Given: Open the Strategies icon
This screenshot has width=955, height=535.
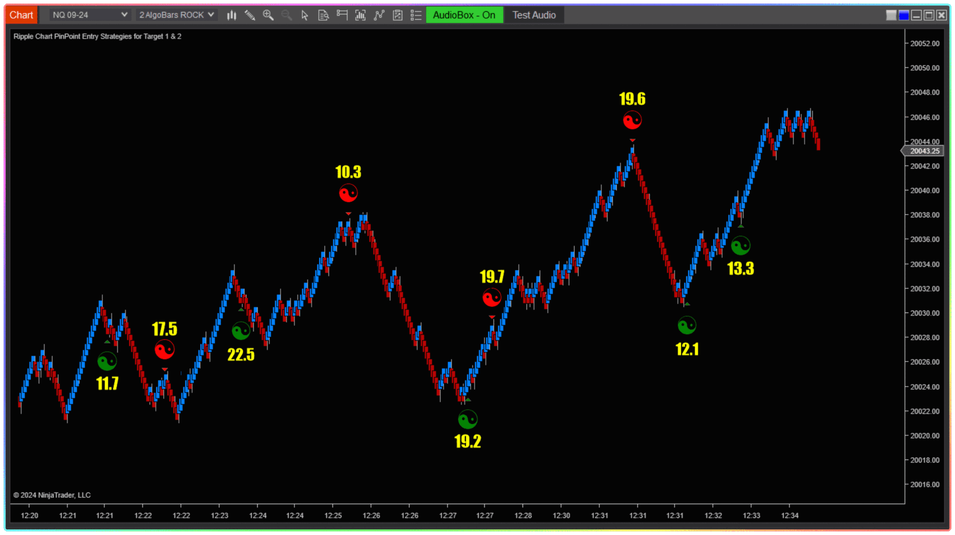Looking at the screenshot, I should click(x=397, y=15).
